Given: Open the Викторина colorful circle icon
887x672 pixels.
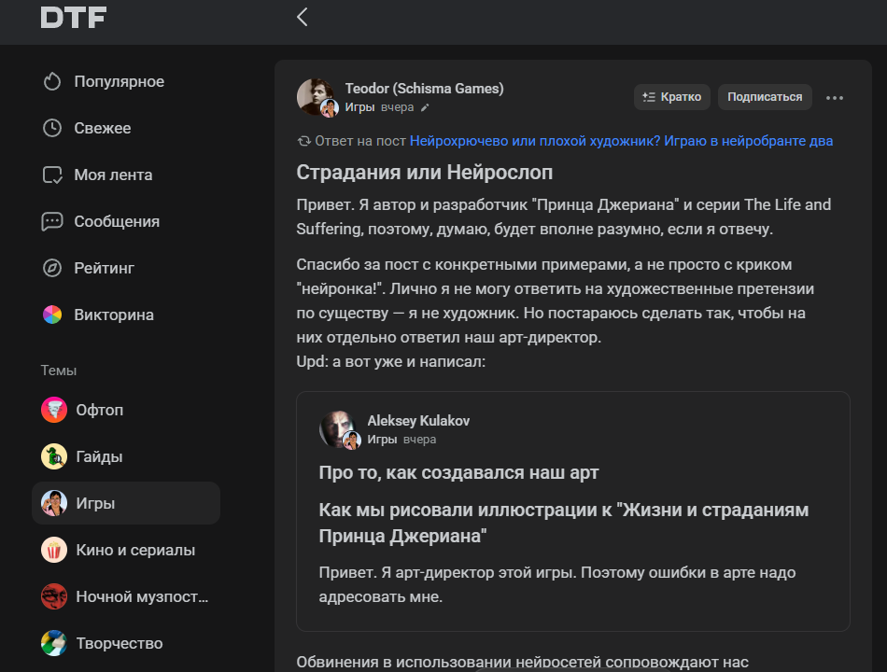Looking at the screenshot, I should coord(52,315).
